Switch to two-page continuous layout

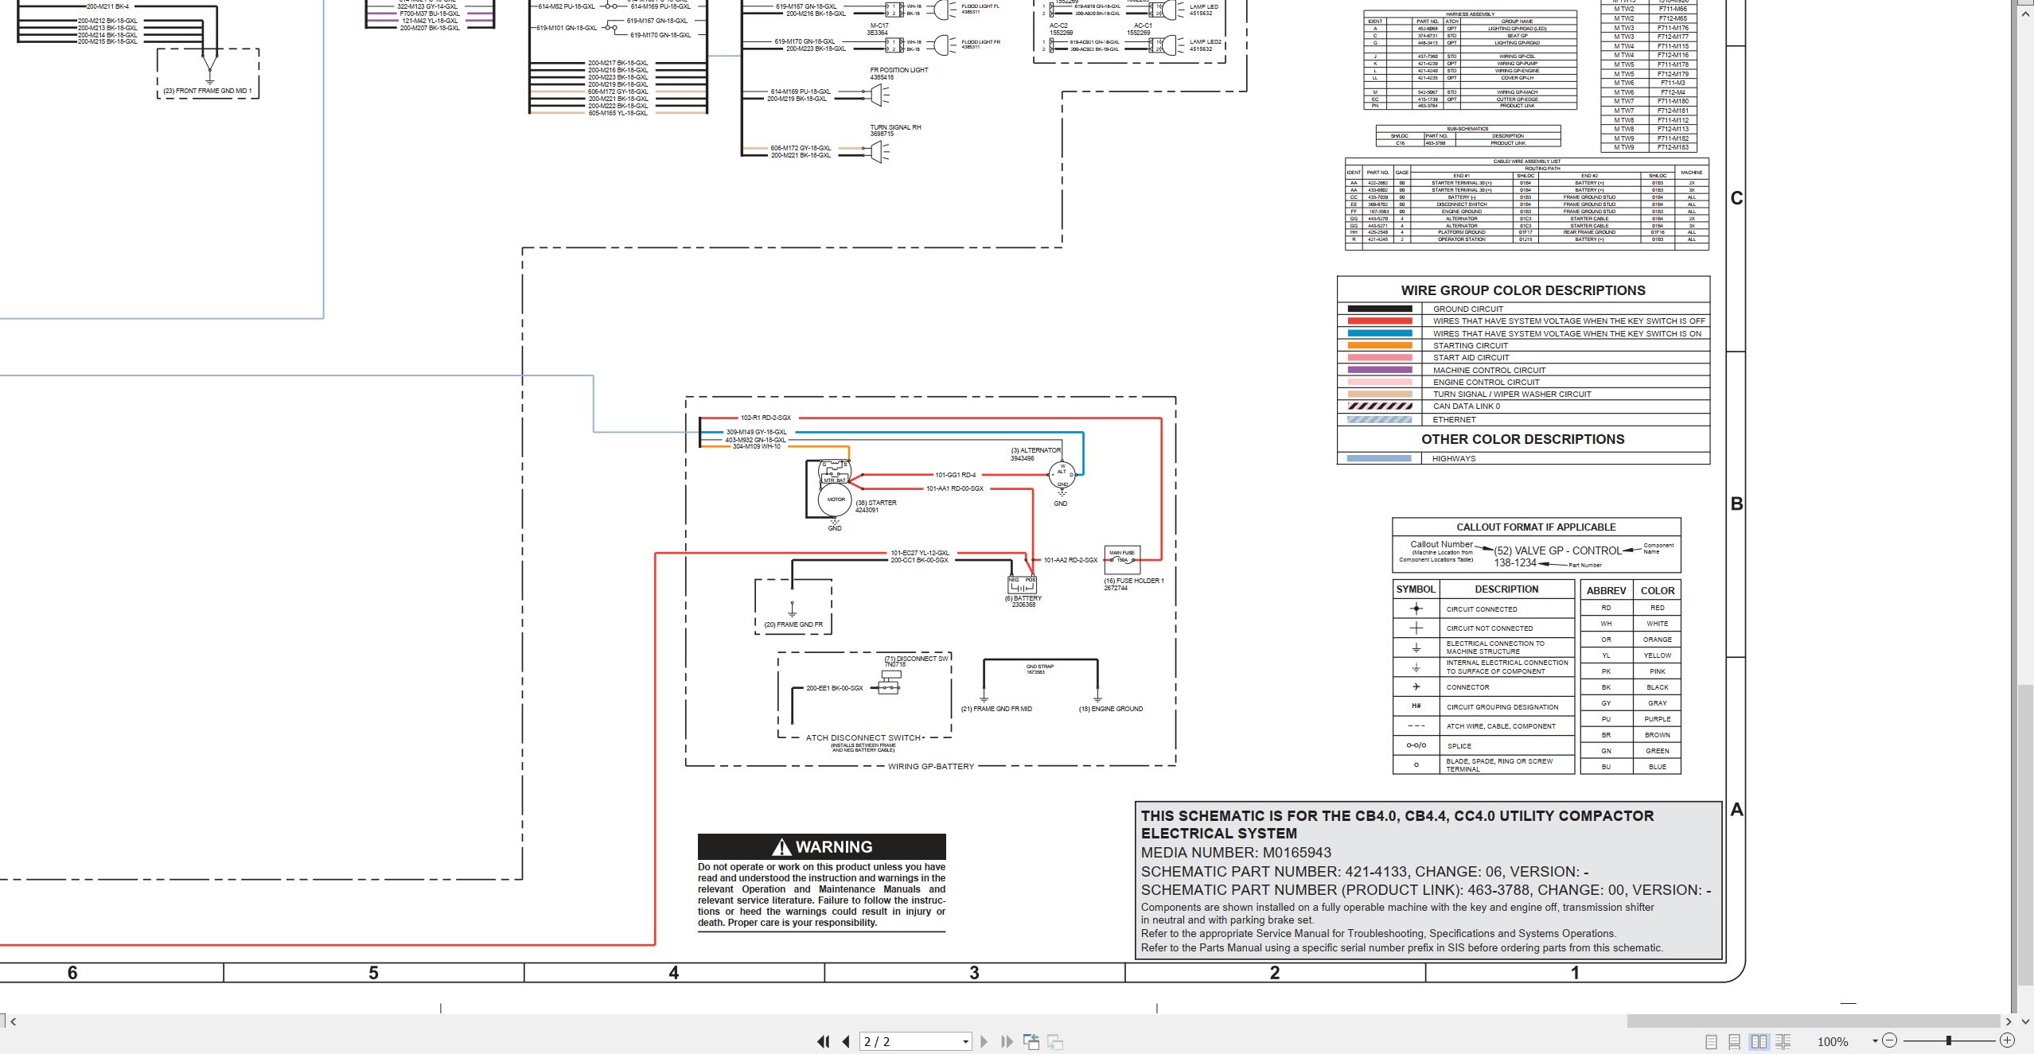(1783, 1041)
